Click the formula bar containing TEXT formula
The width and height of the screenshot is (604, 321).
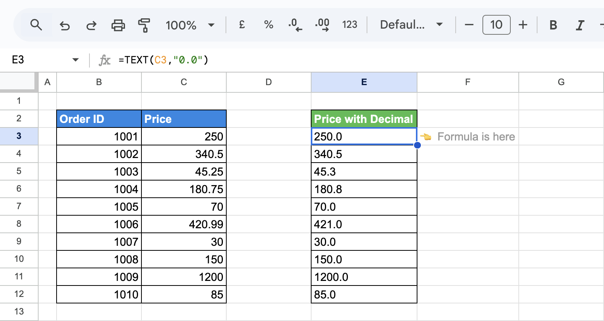coord(344,60)
